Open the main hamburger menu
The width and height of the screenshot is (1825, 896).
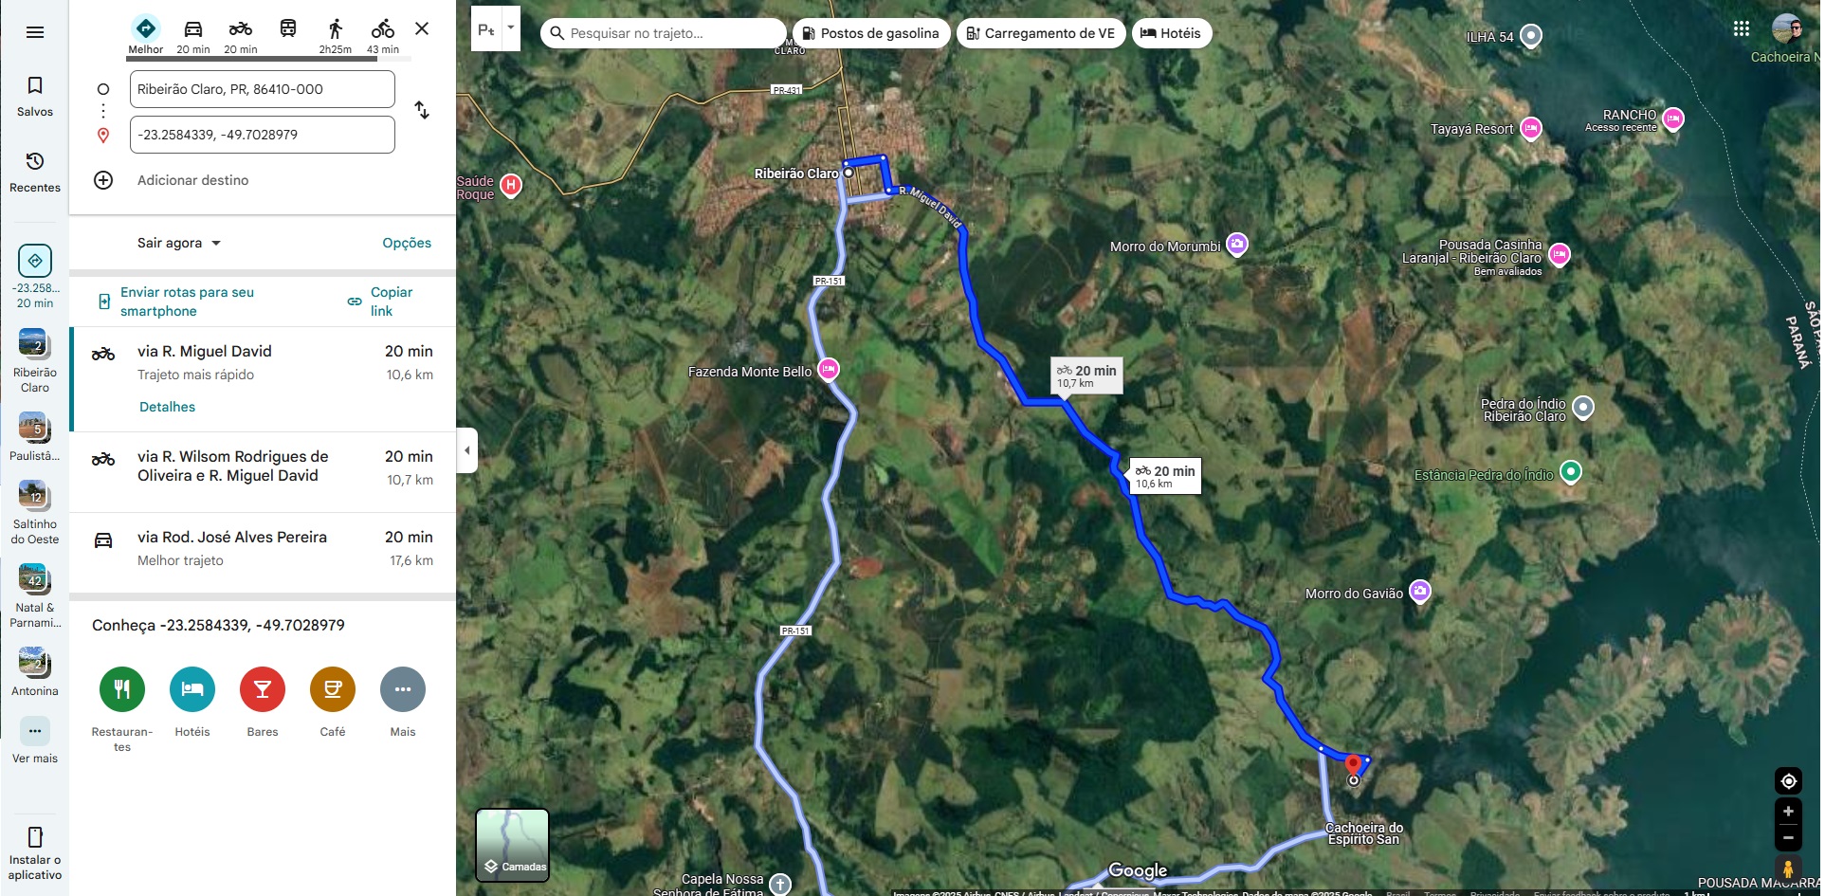coord(35,32)
